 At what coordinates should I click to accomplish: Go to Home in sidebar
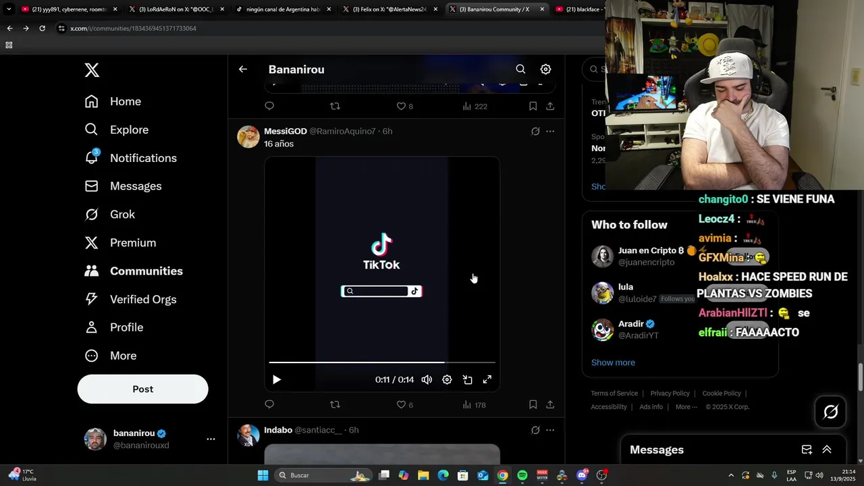click(x=113, y=101)
